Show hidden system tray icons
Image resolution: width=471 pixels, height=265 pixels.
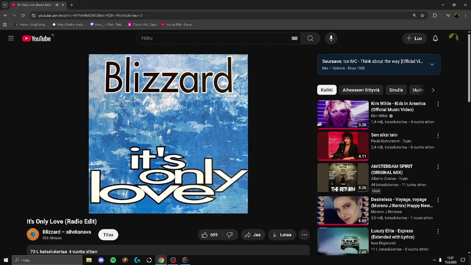point(434,260)
